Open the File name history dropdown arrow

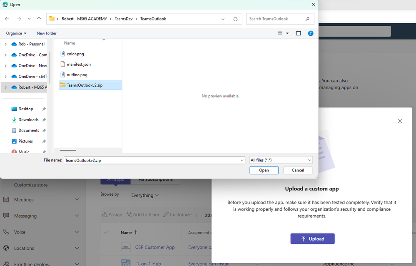[x=242, y=160]
